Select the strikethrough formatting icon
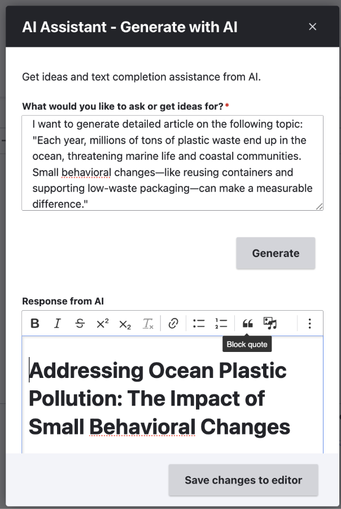The image size is (341, 509). point(80,323)
